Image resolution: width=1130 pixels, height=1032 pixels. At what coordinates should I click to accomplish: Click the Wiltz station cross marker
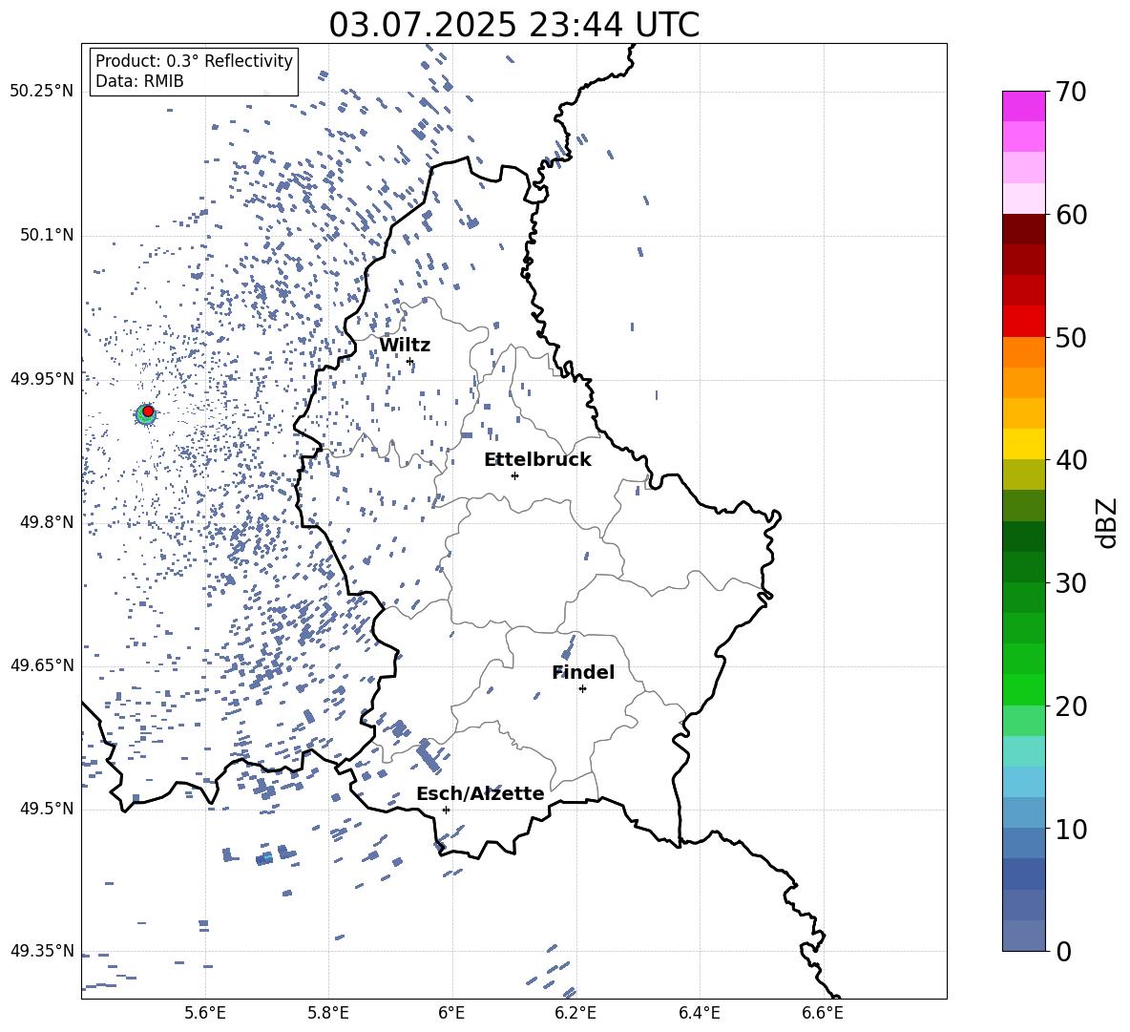click(x=410, y=361)
